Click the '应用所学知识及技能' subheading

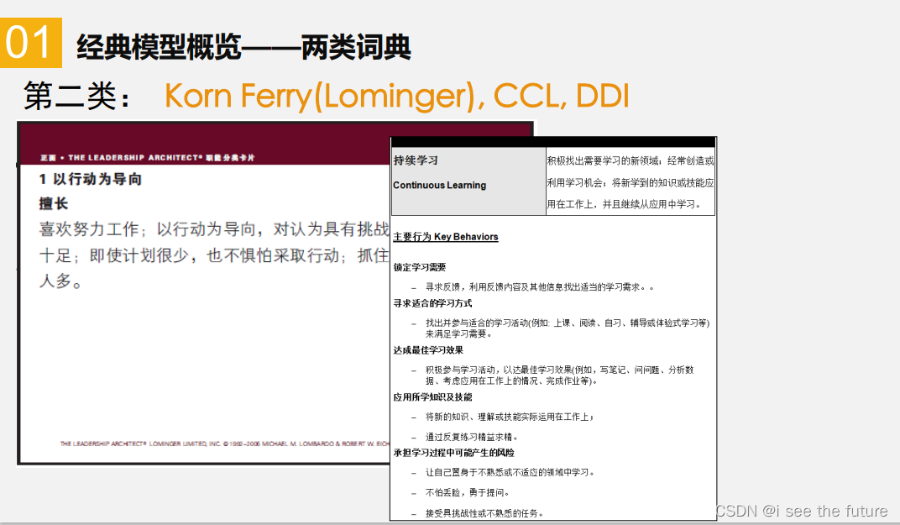click(432, 397)
